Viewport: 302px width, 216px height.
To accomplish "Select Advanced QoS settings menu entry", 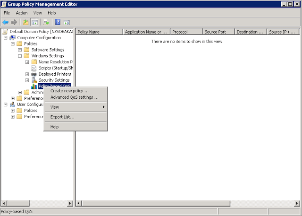I will pyautogui.click(x=75, y=97).
